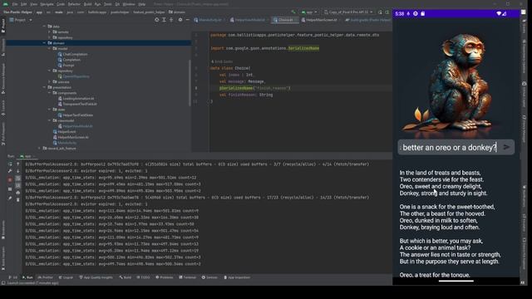This screenshot has width=532, height=299.
Task: Open the Navigate menu
Action: click(47, 4)
